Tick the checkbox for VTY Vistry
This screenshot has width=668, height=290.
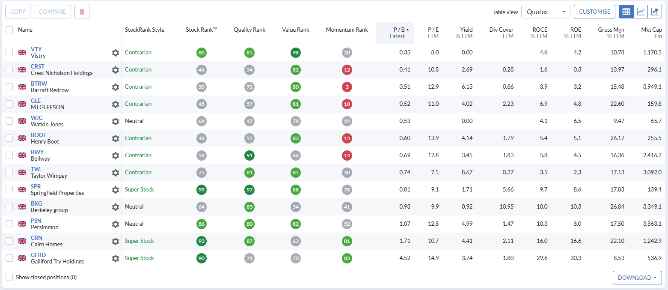(x=9, y=52)
